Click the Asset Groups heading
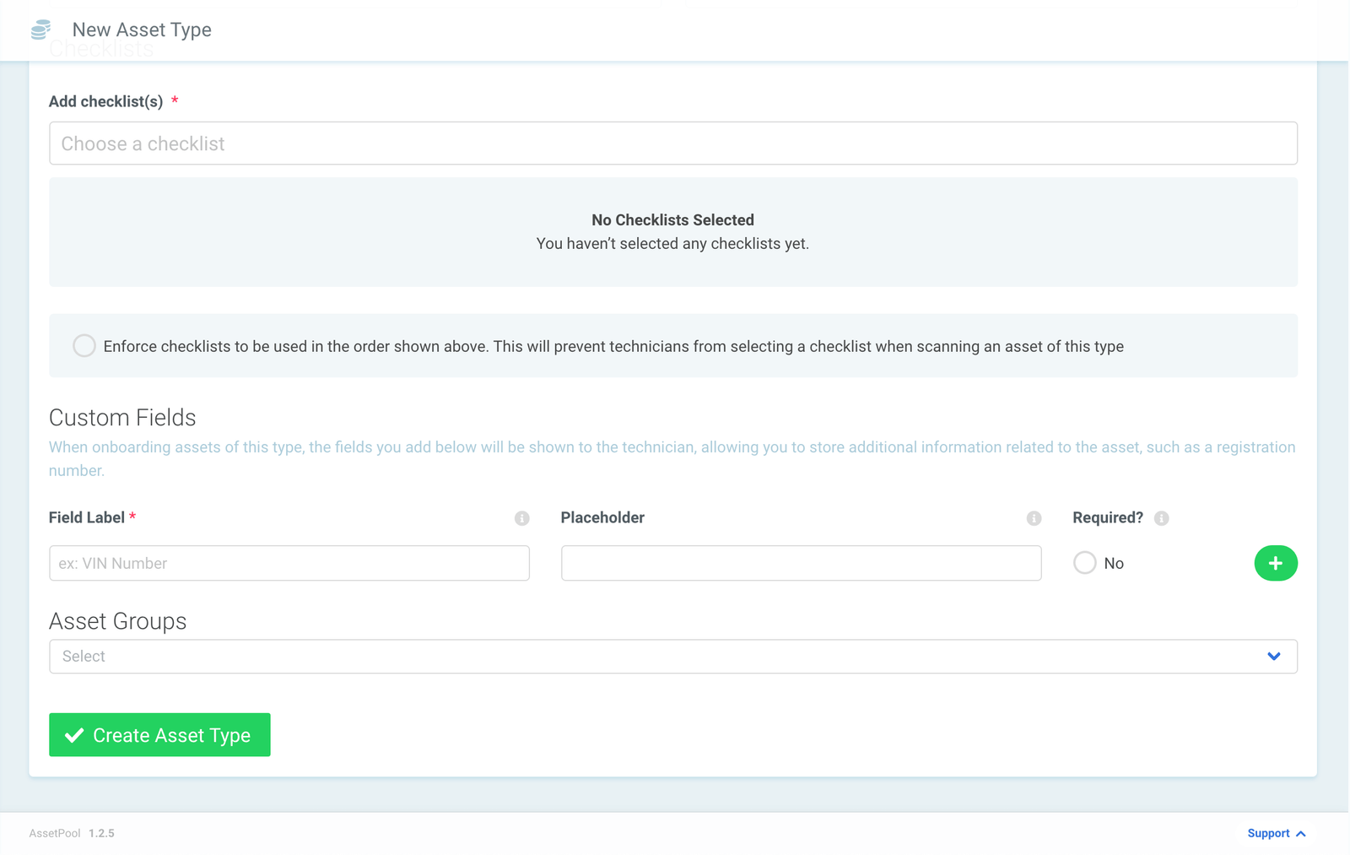Viewport: 1350px width, 855px height. click(x=118, y=621)
